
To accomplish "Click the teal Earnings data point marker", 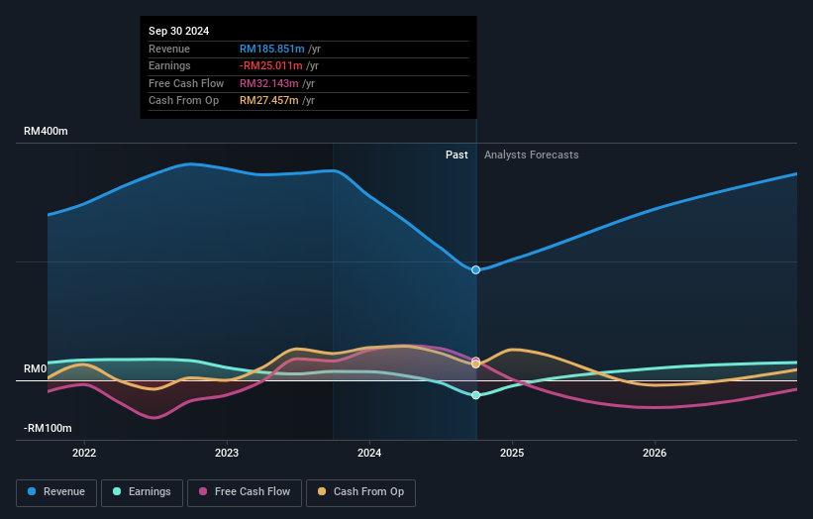I will 476,395.
